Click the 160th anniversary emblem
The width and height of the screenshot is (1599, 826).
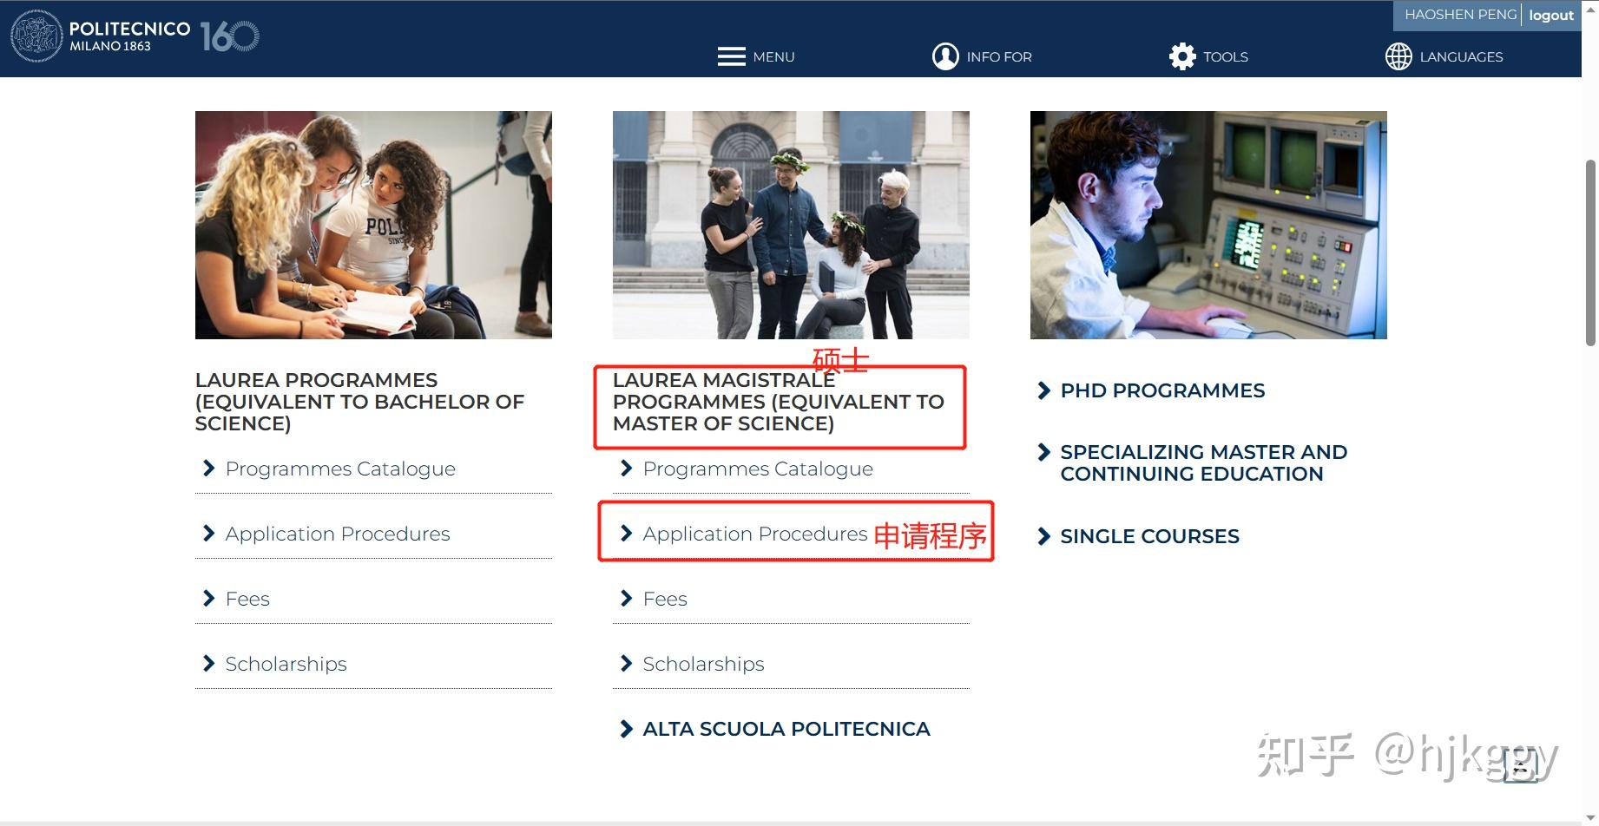(x=227, y=36)
